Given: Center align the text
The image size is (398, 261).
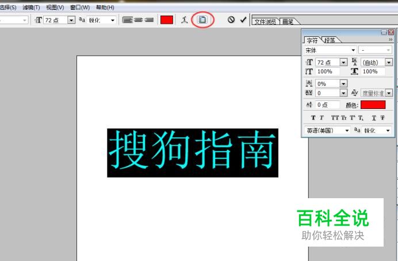Looking at the screenshot, I should (138, 20).
